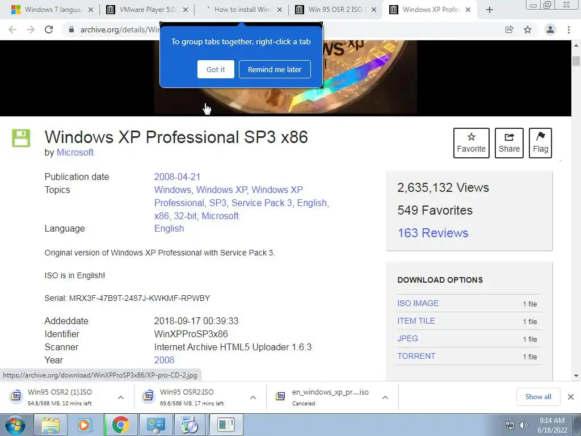This screenshot has height=436, width=581.
Task: Close the Win 95 OSR 2 ISO tab
Action: pyautogui.click(x=374, y=10)
